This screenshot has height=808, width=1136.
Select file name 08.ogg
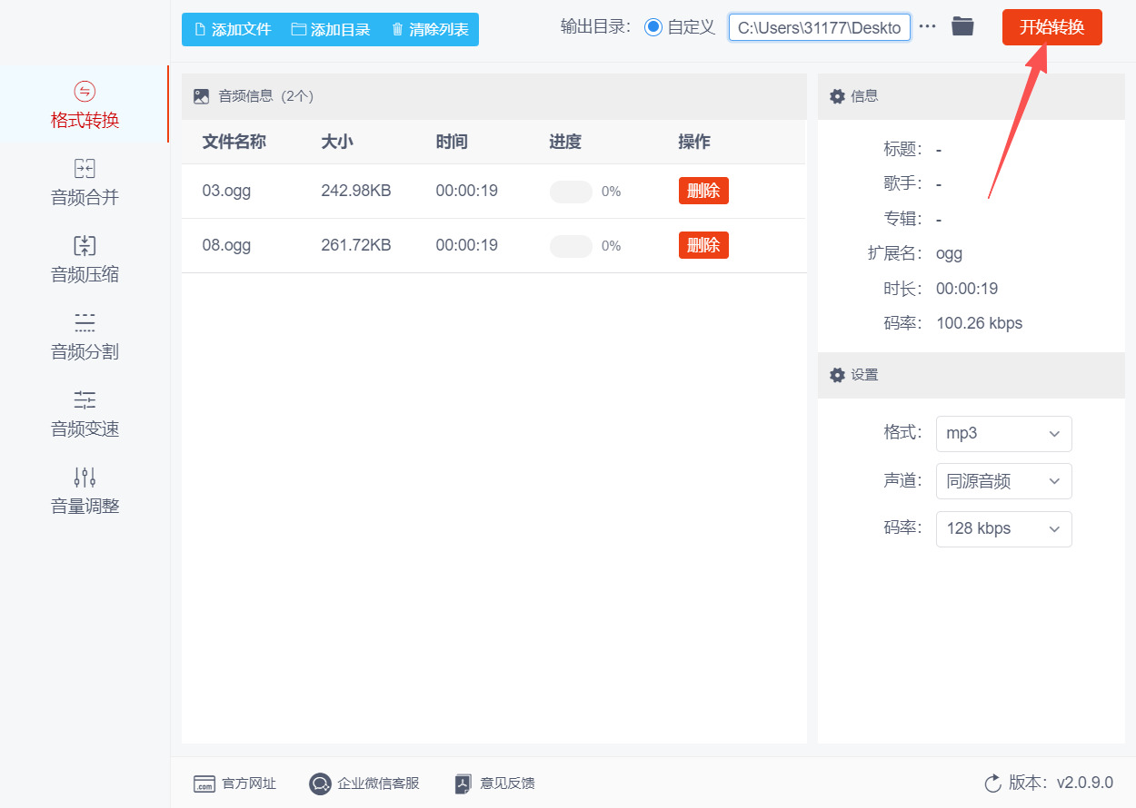(x=226, y=245)
